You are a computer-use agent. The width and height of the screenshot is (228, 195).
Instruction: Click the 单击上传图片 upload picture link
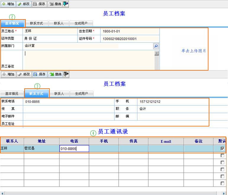[x=193, y=51]
